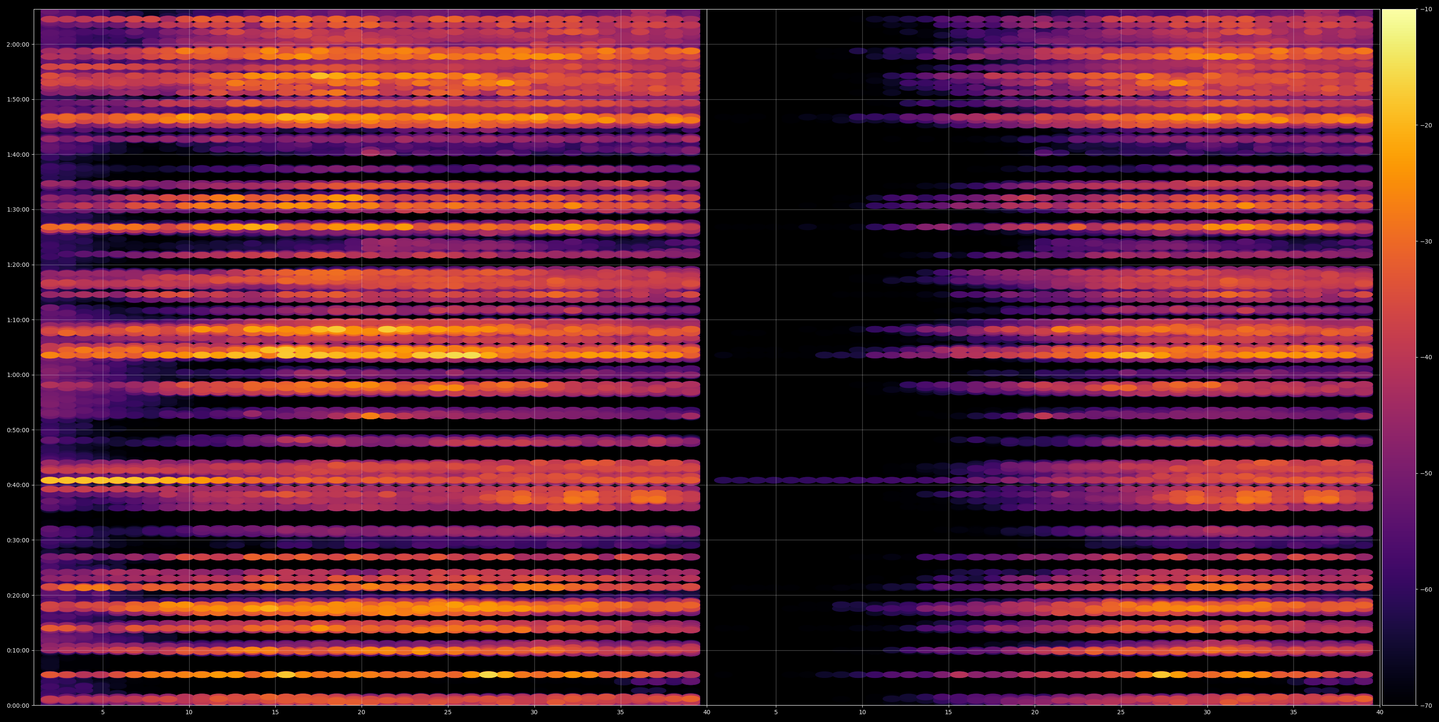
Task: Click x-axis label 35 under right heatmap
Action: tap(1294, 712)
